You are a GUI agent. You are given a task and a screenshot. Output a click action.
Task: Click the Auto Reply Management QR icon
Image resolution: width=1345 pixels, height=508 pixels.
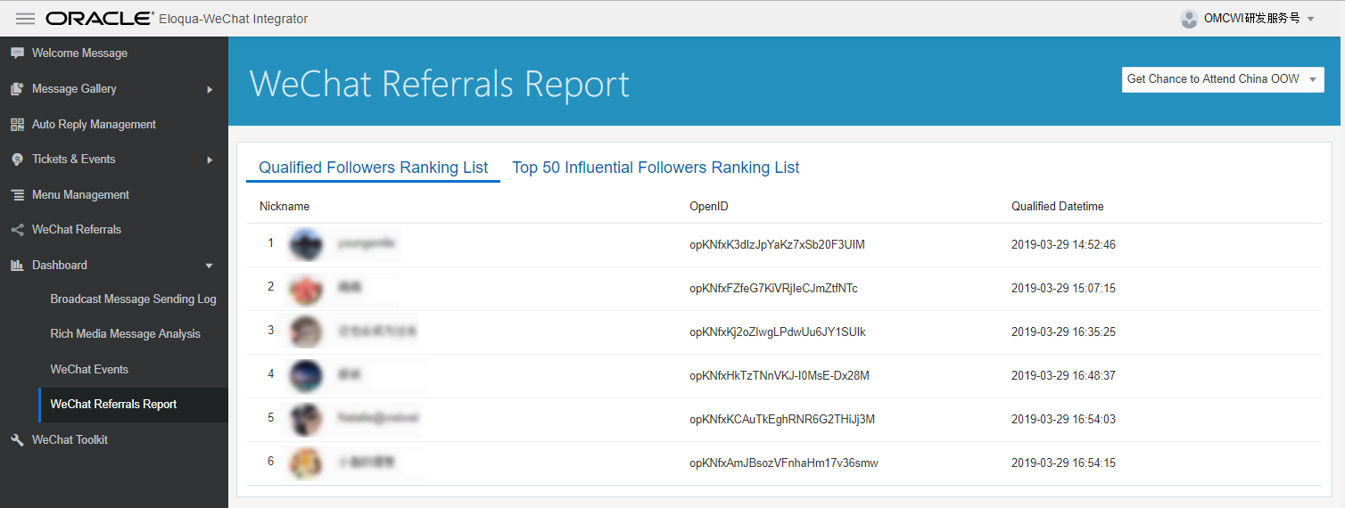pos(17,125)
